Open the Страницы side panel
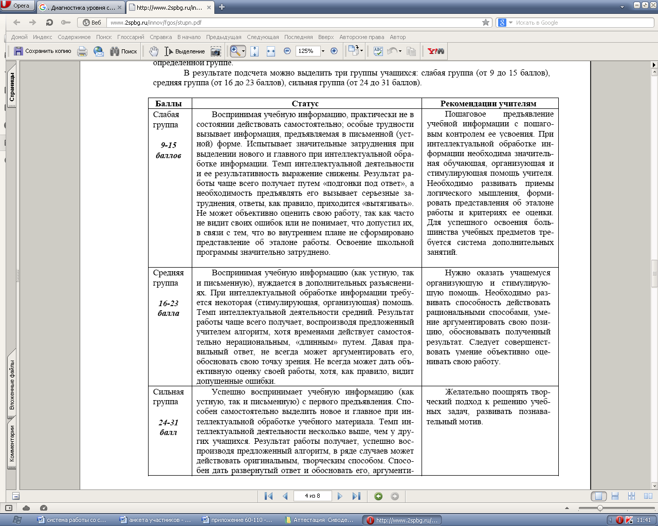The height and width of the screenshot is (526, 658). (x=11, y=86)
